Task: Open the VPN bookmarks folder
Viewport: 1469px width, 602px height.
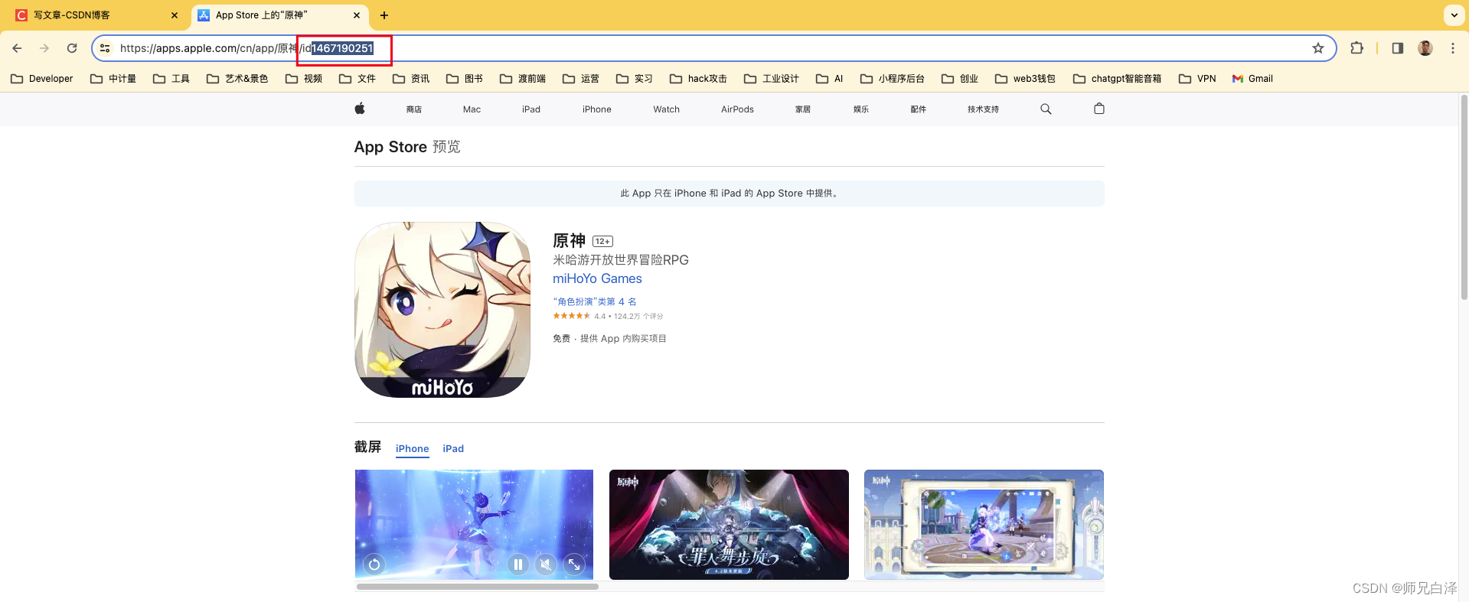Action: (1198, 79)
